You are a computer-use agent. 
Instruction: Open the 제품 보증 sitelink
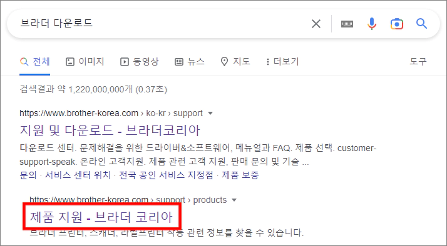coord(240,175)
